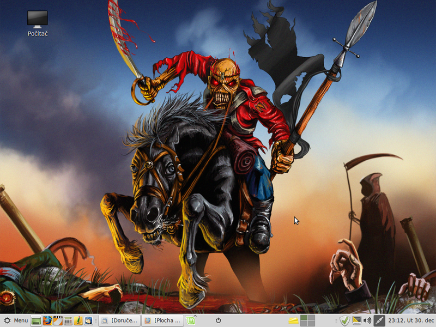This screenshot has width=436, height=327.
Task: Click the Linux Mint logo icon
Action: (x=191, y=320)
